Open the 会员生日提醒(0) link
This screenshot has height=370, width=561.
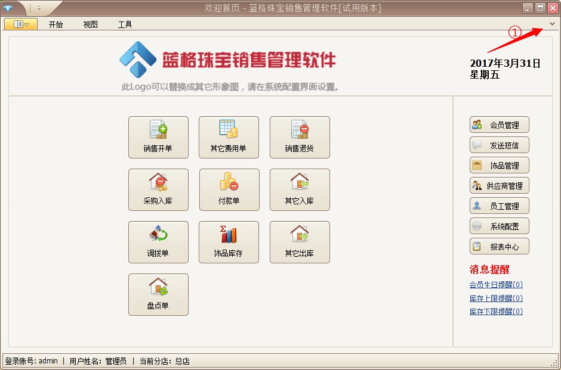(496, 285)
